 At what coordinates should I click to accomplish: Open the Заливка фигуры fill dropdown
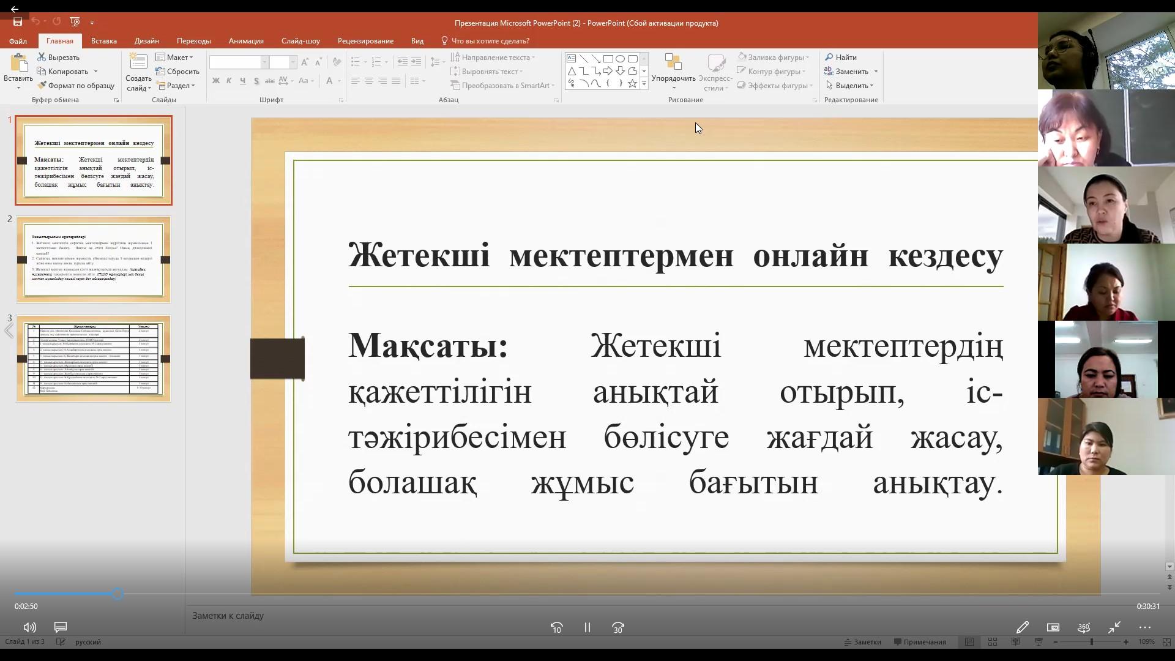773,58
